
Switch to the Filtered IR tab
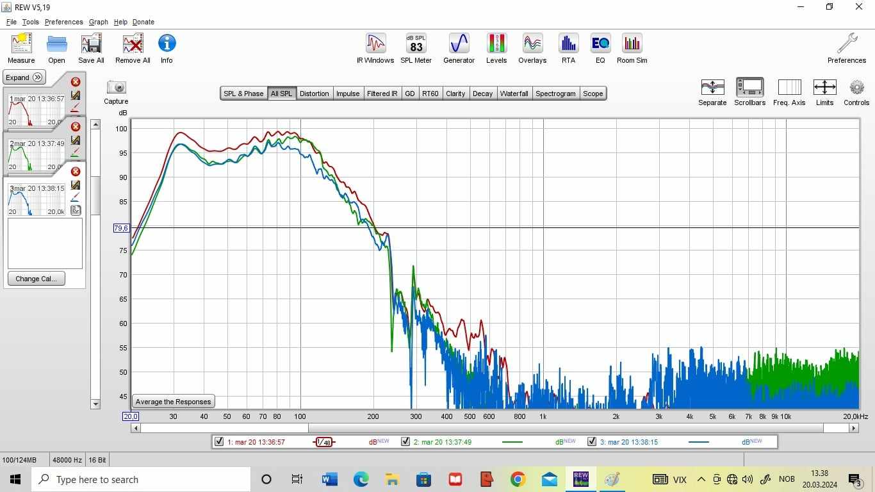[x=382, y=94]
